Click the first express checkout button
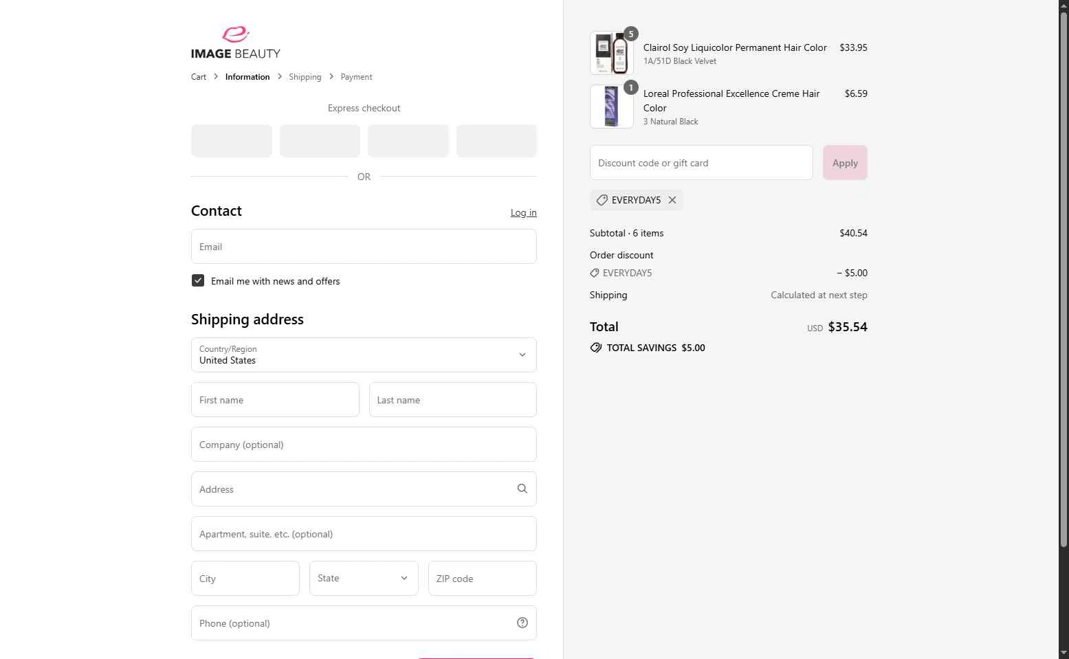Image resolution: width=1069 pixels, height=659 pixels. tap(232, 141)
